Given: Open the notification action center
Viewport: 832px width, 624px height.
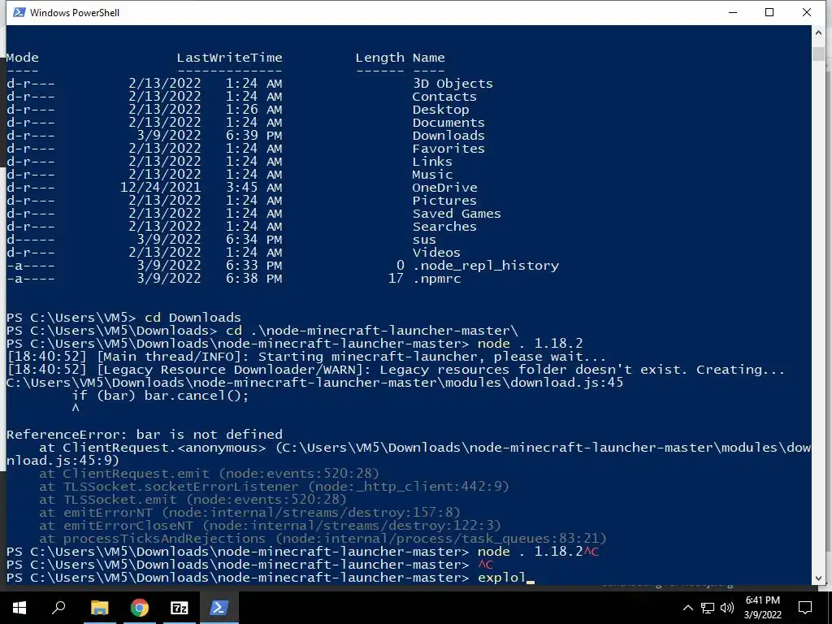Looking at the screenshot, I should tap(805, 608).
